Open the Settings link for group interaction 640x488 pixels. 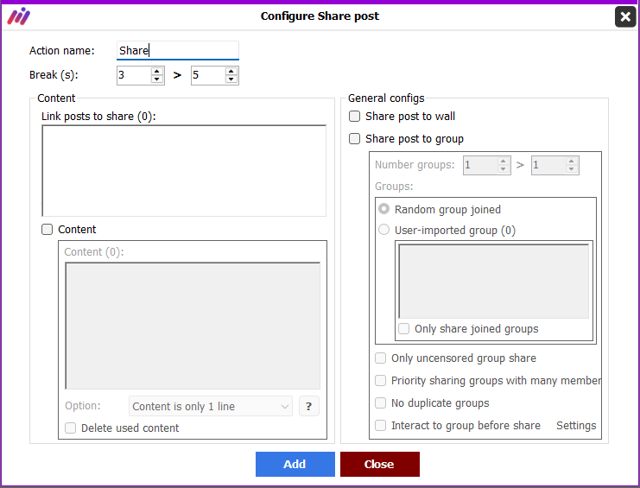coord(576,426)
